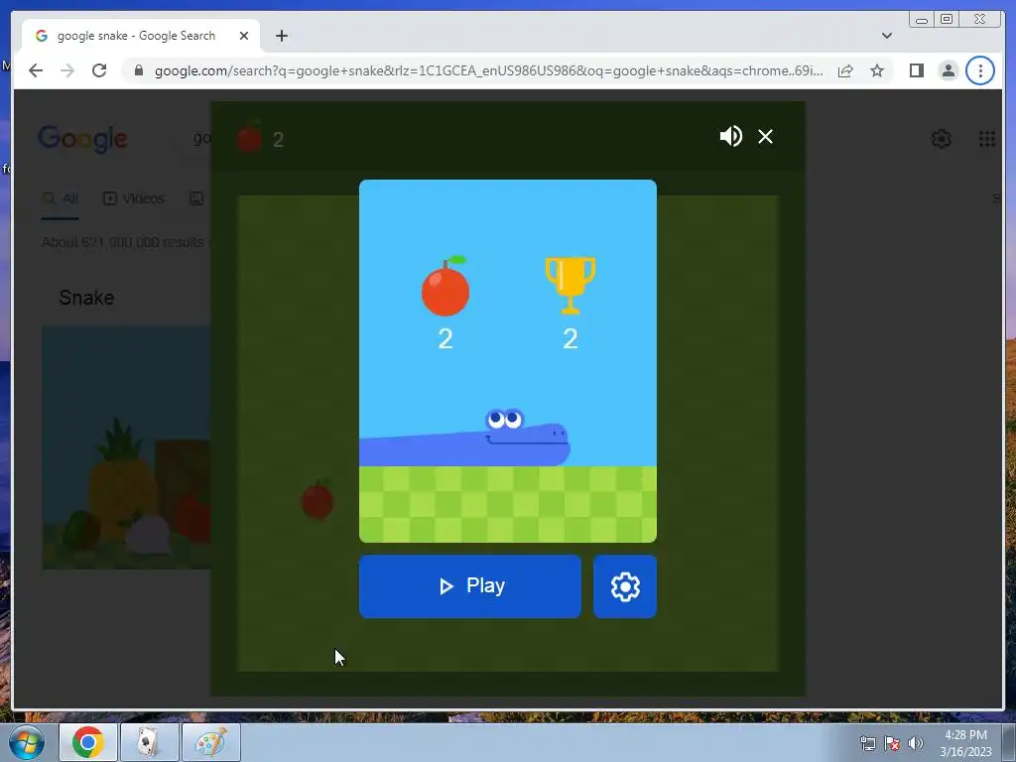Open a new Chrome tab
This screenshot has width=1016, height=762.
281,36
